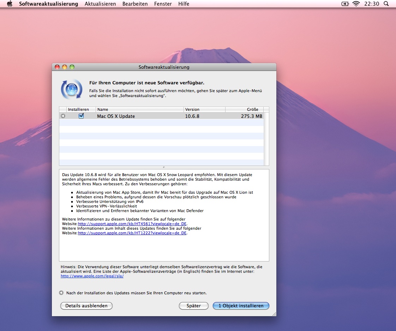This screenshot has width=396, height=331.
Task: Click the restart icon beside the restart notice
Action: pyautogui.click(x=61, y=293)
